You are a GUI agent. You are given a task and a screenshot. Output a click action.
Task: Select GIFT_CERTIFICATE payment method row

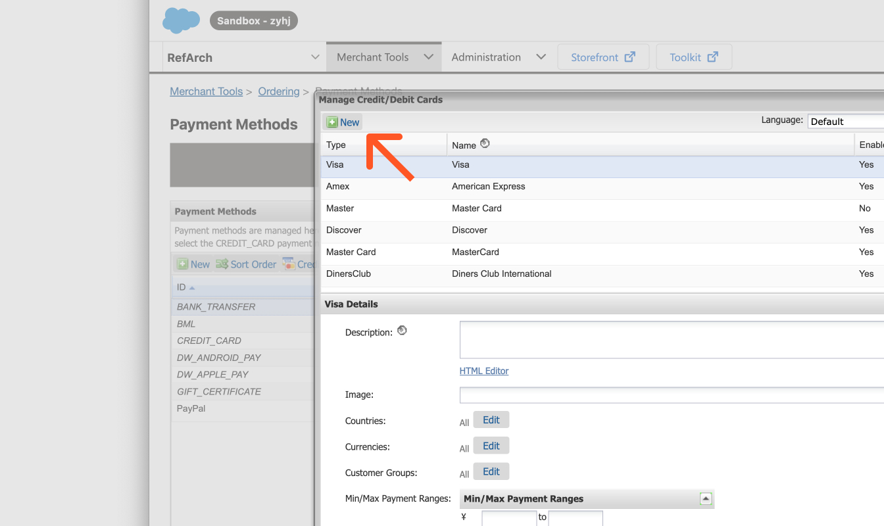click(x=242, y=391)
